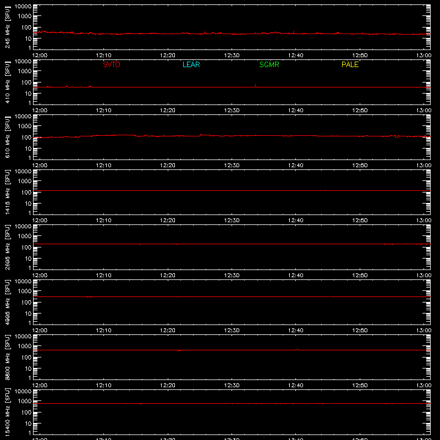Viewport: 440px width, 440px height.
Task: Click the red SVTO station label
Action: (112, 64)
